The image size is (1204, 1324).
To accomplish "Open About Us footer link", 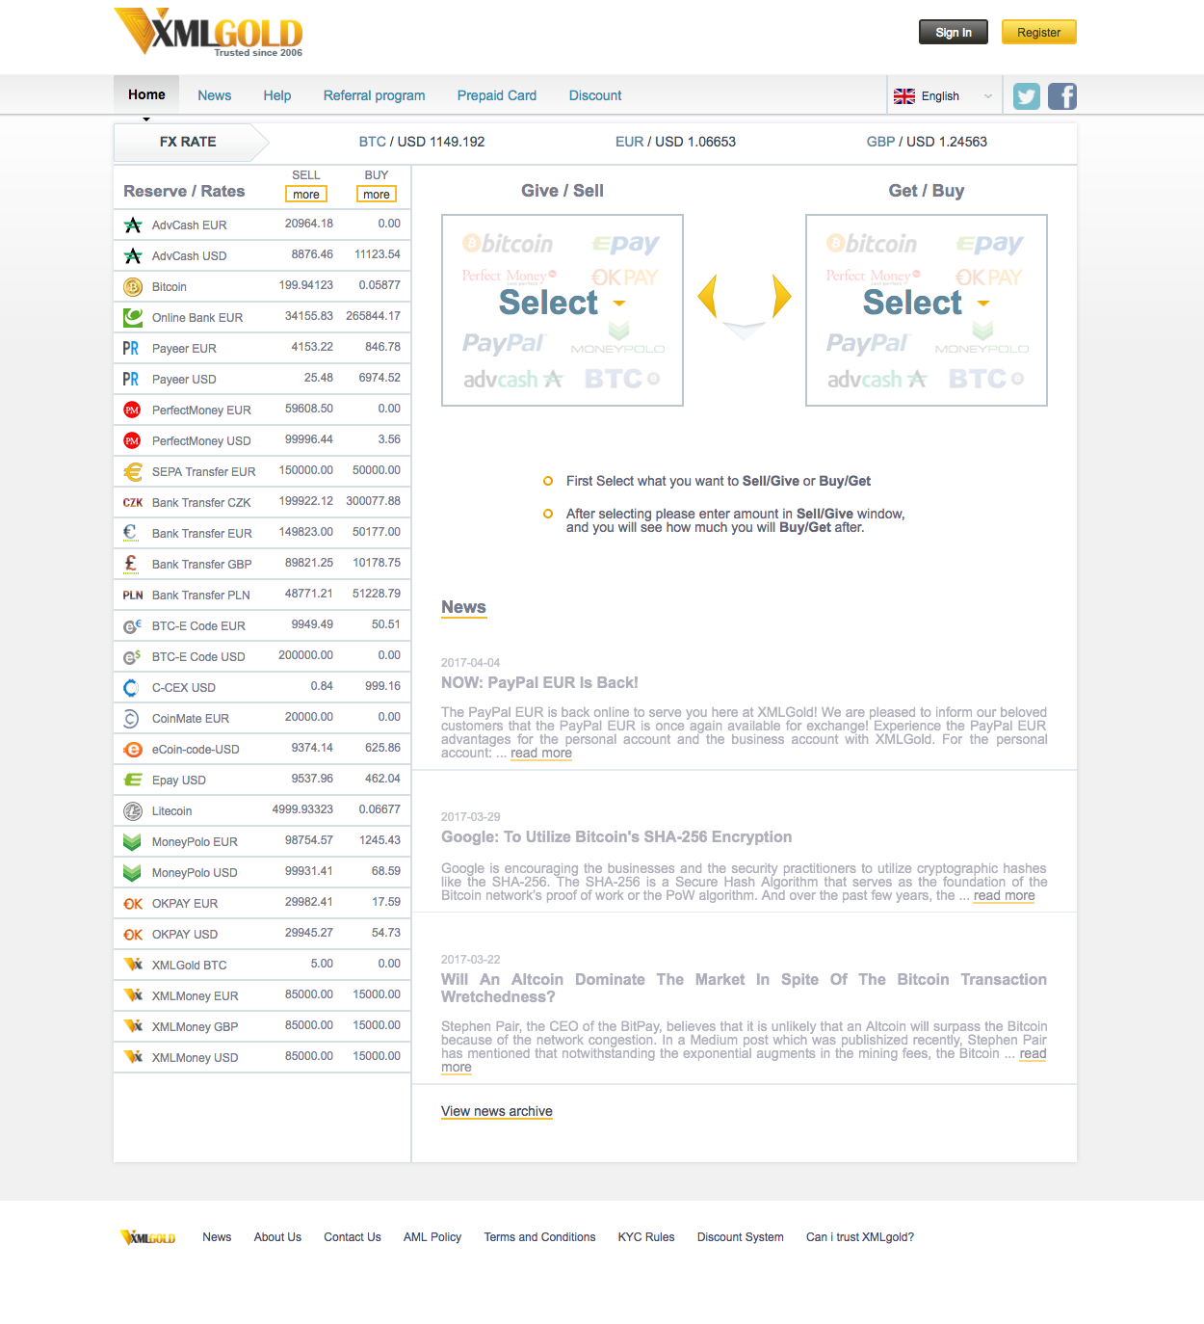I will coord(277,1237).
